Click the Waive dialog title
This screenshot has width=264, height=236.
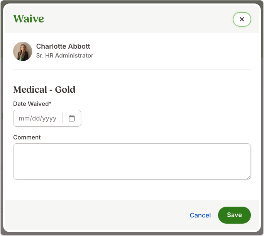tap(29, 19)
